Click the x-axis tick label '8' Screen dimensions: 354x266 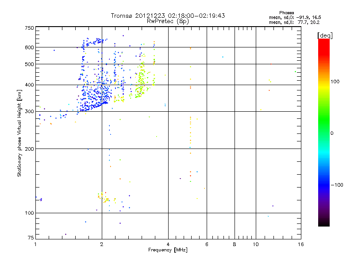coord(235,244)
